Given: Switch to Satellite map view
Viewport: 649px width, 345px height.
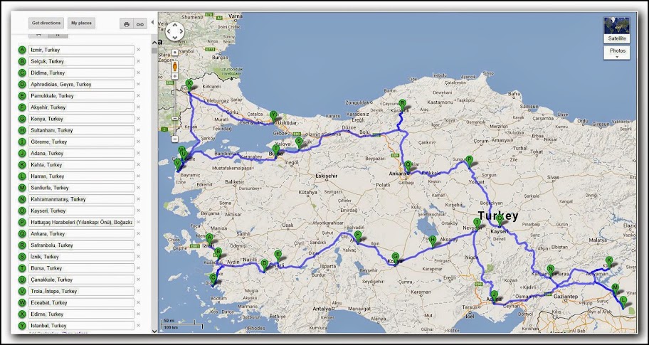Looking at the screenshot, I should tap(616, 30).
